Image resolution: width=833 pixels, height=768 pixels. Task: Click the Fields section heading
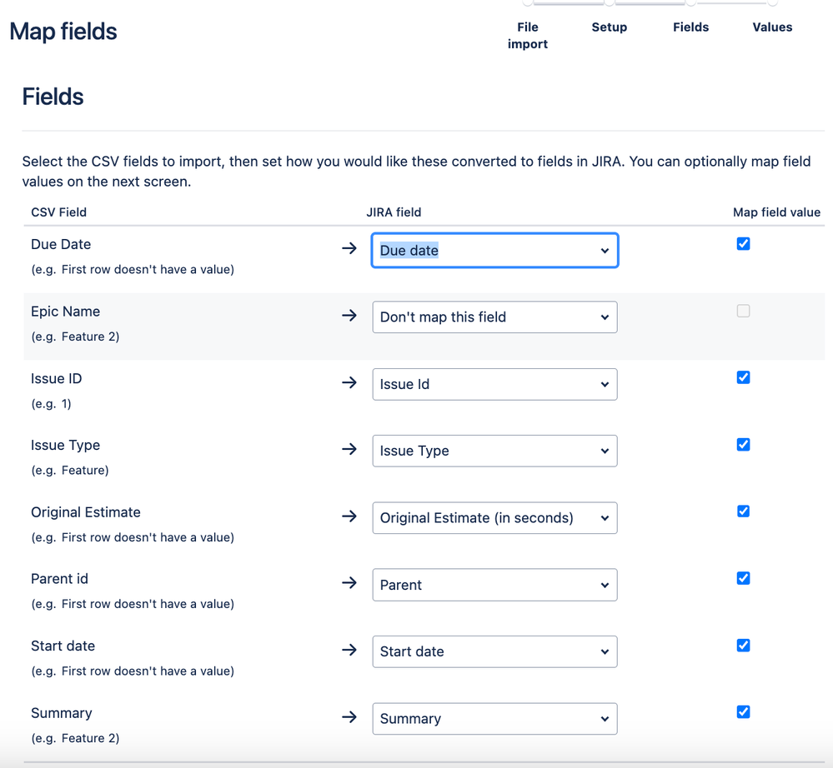pos(53,97)
